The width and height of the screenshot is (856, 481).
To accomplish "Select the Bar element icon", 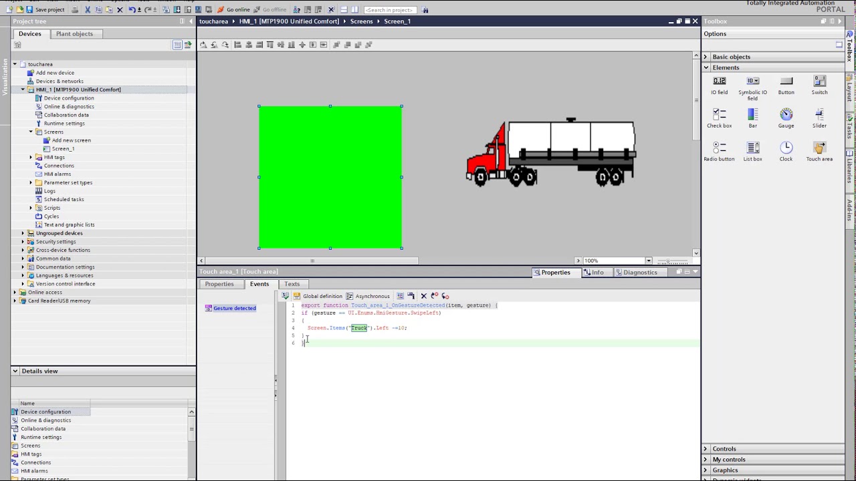I will 752,115.
